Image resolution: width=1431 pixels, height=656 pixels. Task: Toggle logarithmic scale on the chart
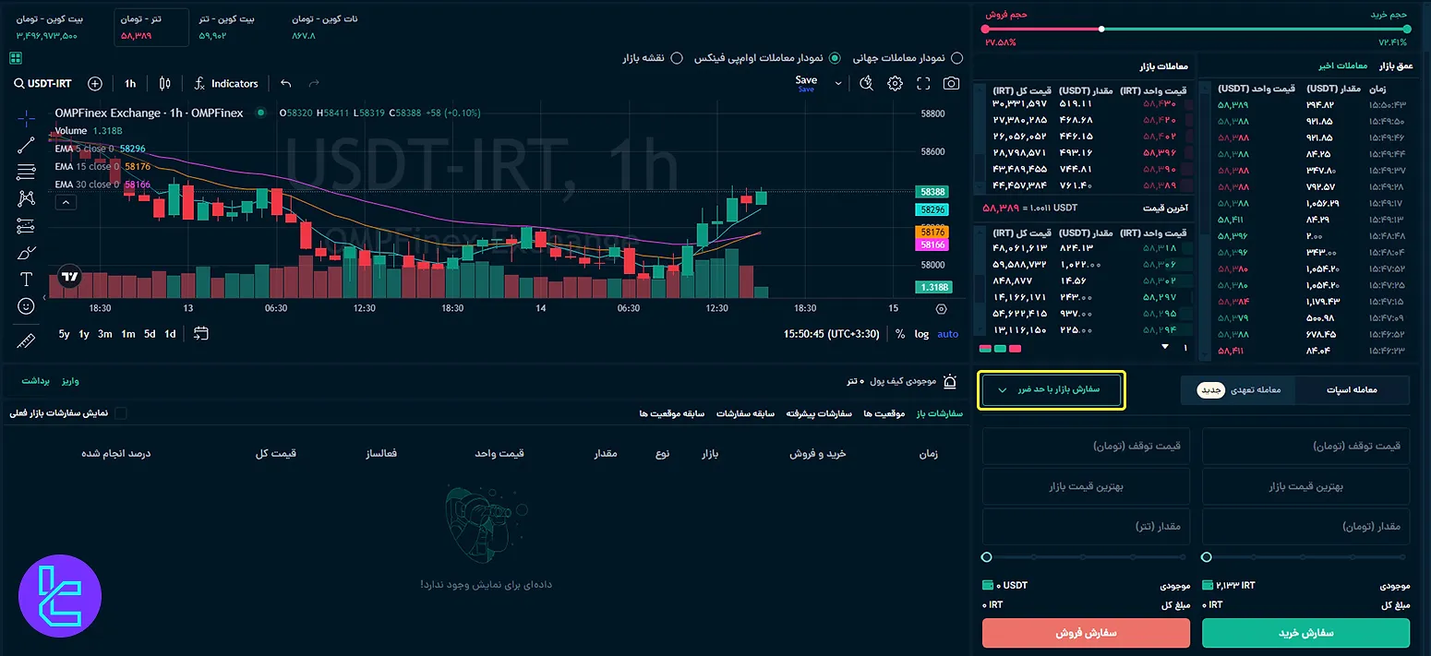(x=920, y=334)
